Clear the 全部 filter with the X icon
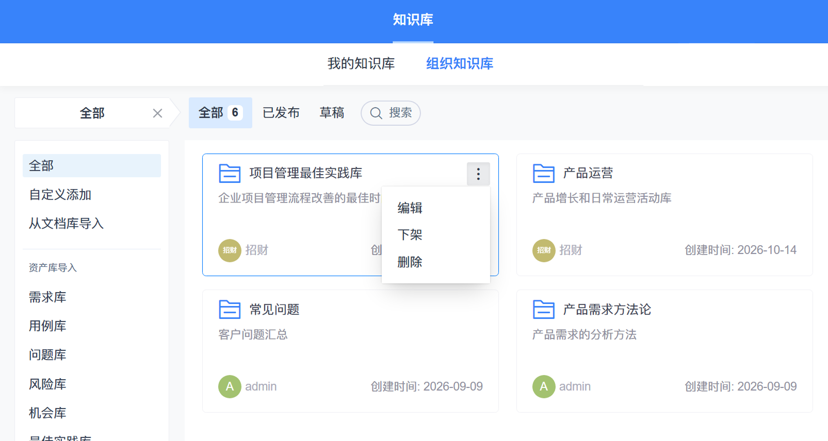Viewport: 828px width, 441px height. (158, 113)
